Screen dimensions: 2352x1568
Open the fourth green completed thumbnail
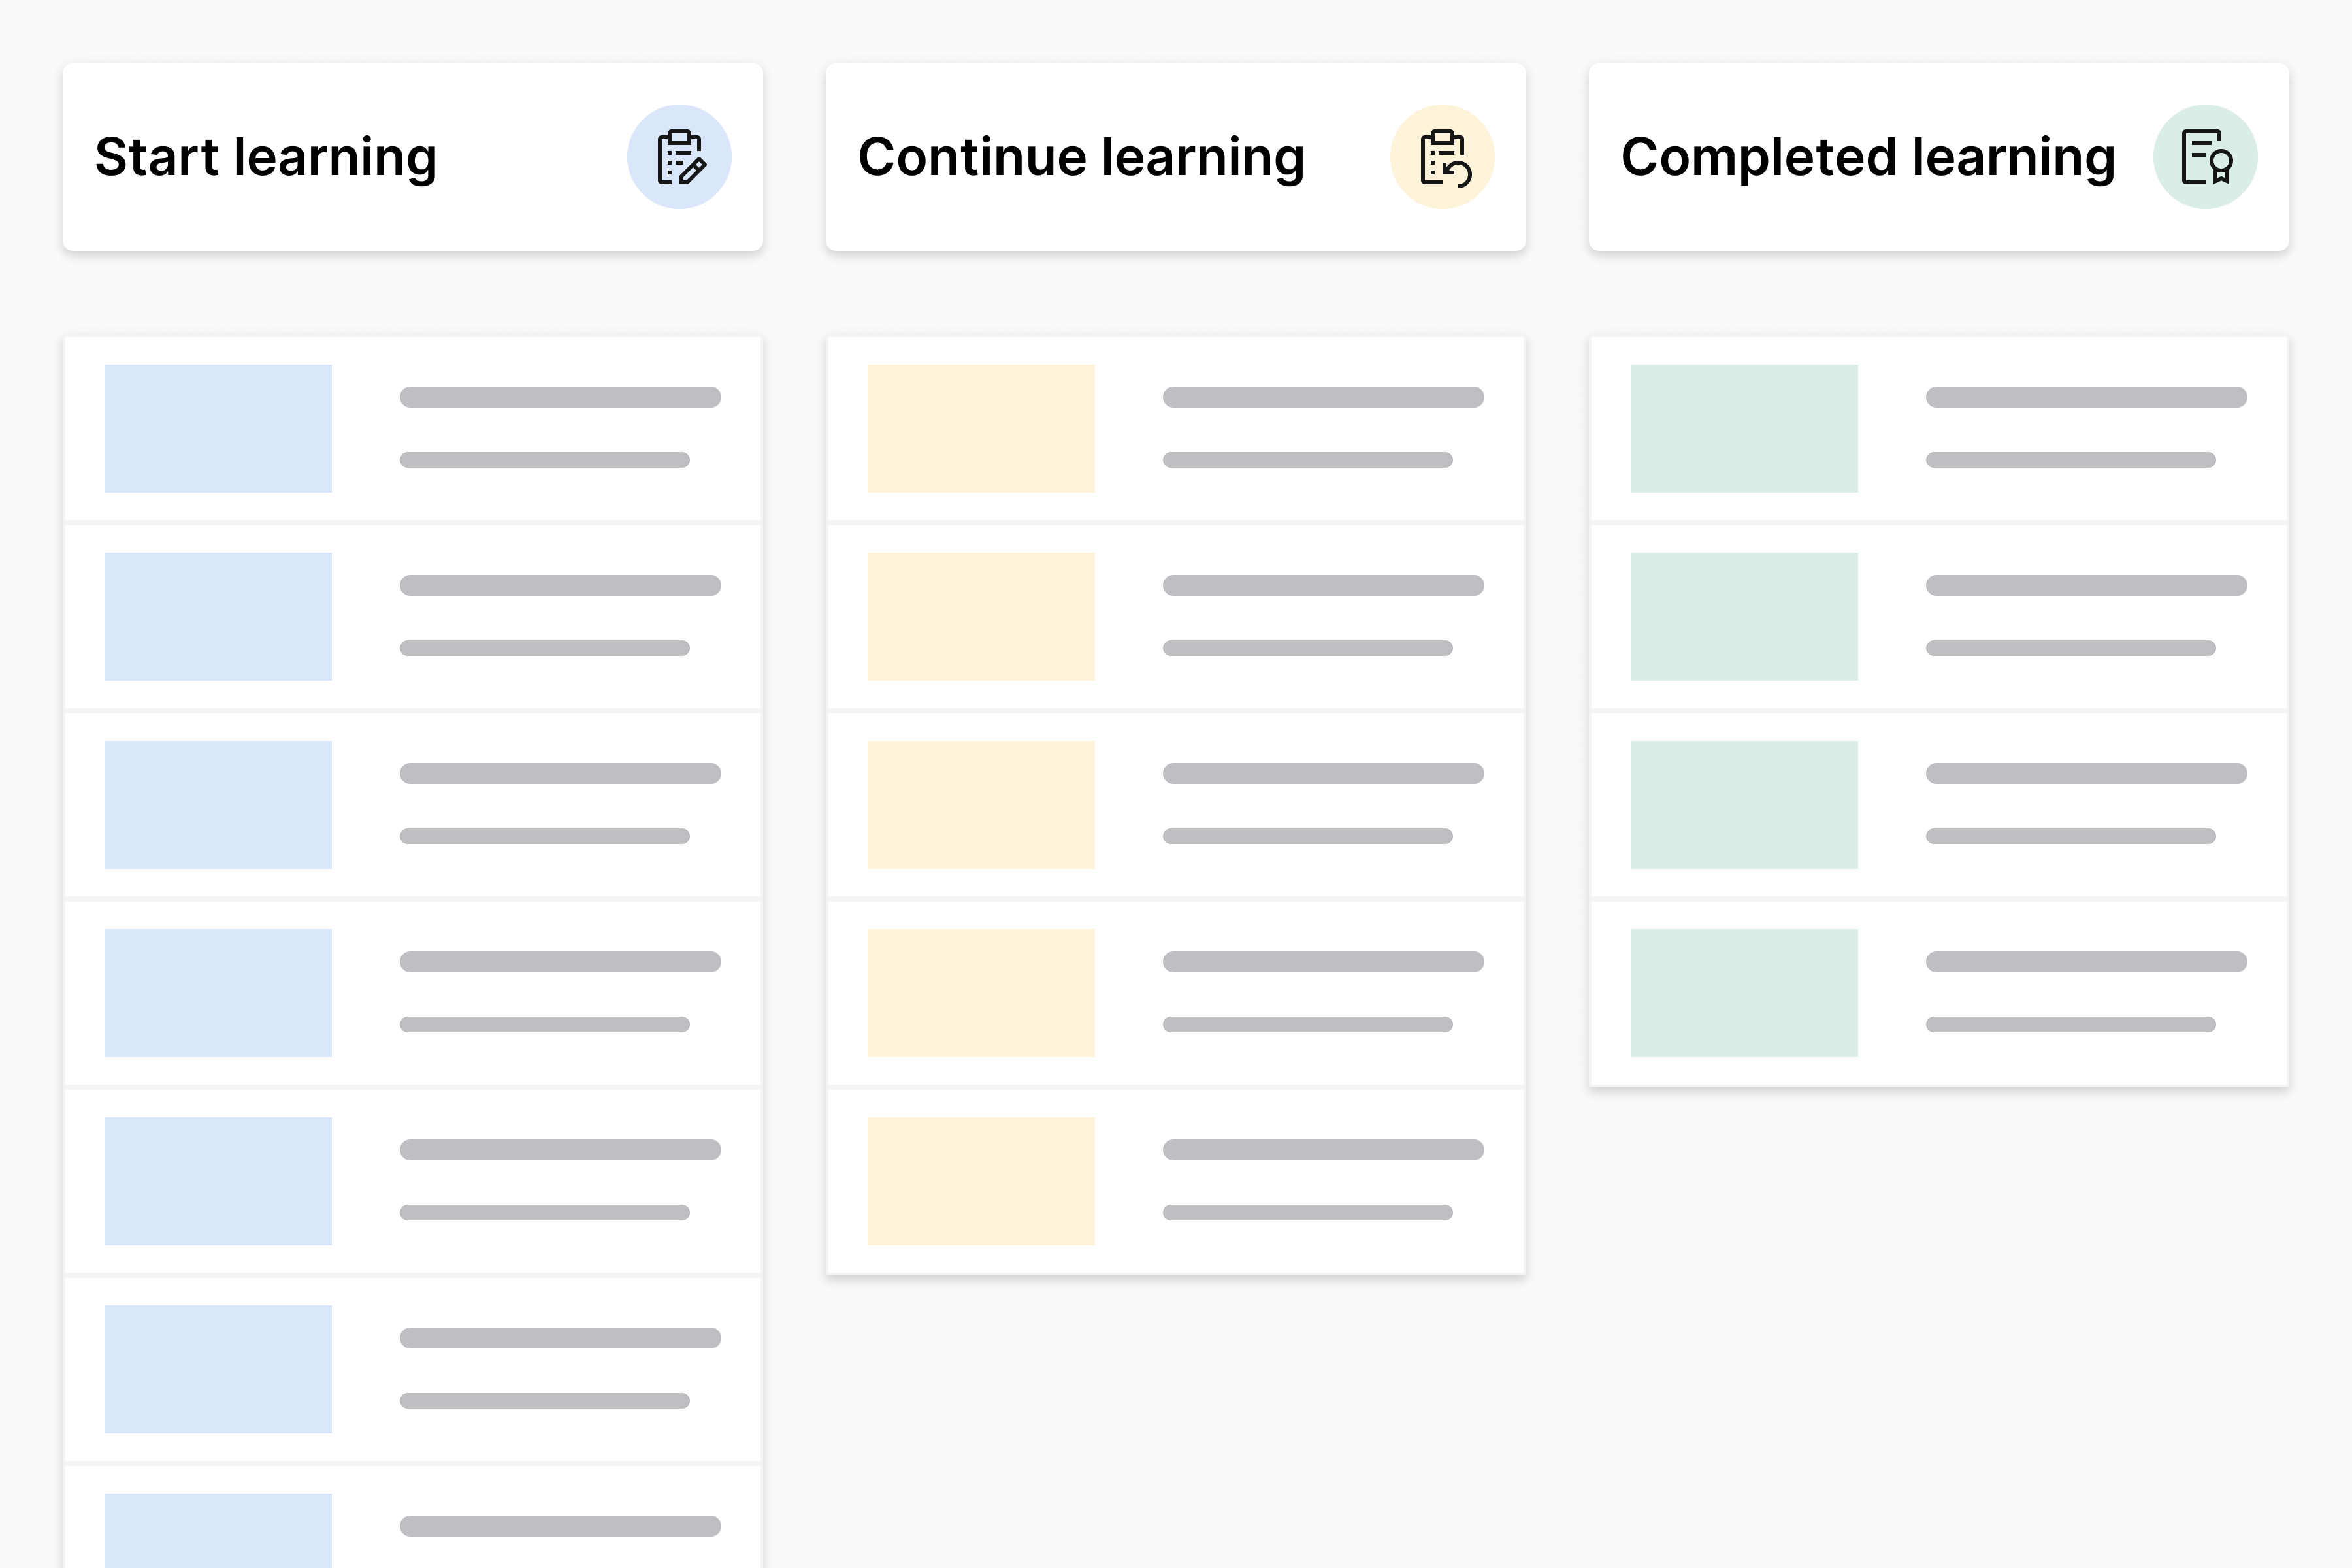point(1744,993)
